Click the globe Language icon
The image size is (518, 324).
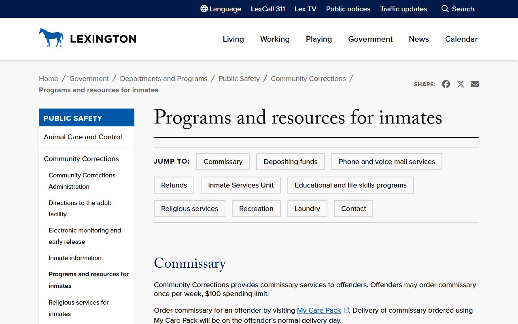[x=204, y=9]
